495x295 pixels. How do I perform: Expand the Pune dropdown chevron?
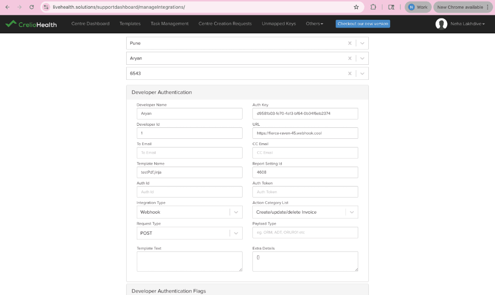point(362,43)
